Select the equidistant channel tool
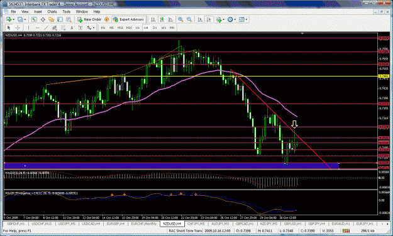The width and height of the screenshot is (393, 236). 55,28
